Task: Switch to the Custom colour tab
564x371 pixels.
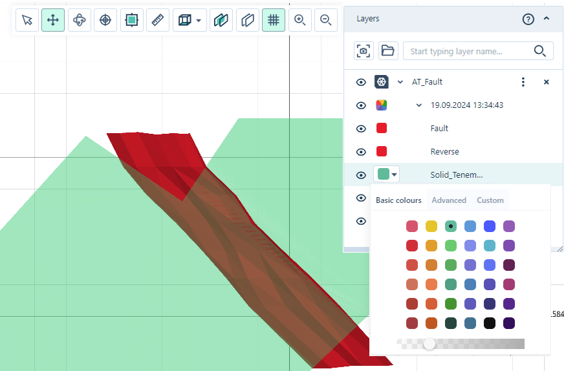Action: 490,200
